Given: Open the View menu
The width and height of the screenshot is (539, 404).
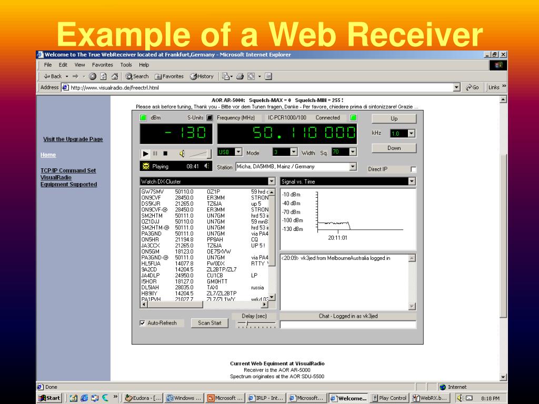Looking at the screenshot, I should [79, 65].
